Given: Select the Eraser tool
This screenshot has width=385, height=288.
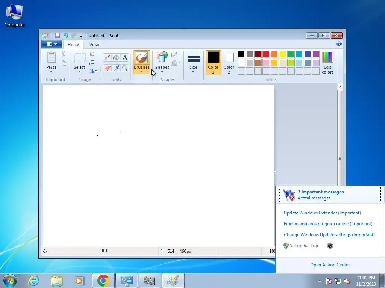Looking at the screenshot, I should pyautogui.click(x=107, y=68).
